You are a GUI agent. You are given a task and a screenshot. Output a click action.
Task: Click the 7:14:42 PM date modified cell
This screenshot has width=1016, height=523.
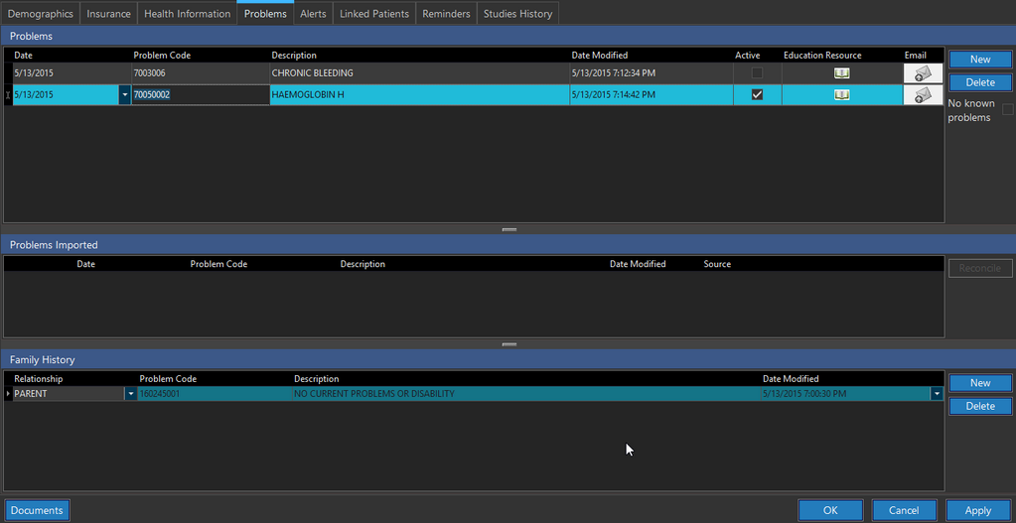point(652,95)
